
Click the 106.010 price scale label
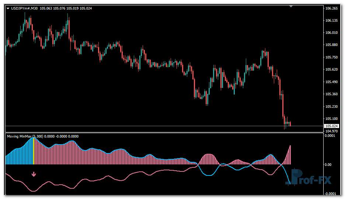[x=331, y=33]
